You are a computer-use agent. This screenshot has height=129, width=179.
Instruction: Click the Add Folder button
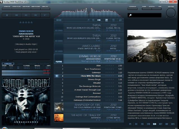click(x=36, y=9)
